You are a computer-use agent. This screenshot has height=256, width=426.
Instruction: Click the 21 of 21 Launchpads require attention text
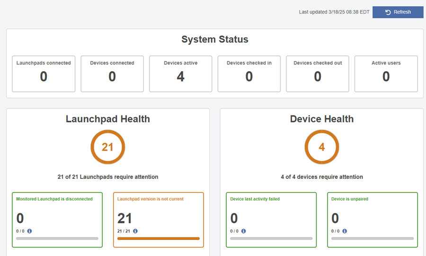coord(108,177)
